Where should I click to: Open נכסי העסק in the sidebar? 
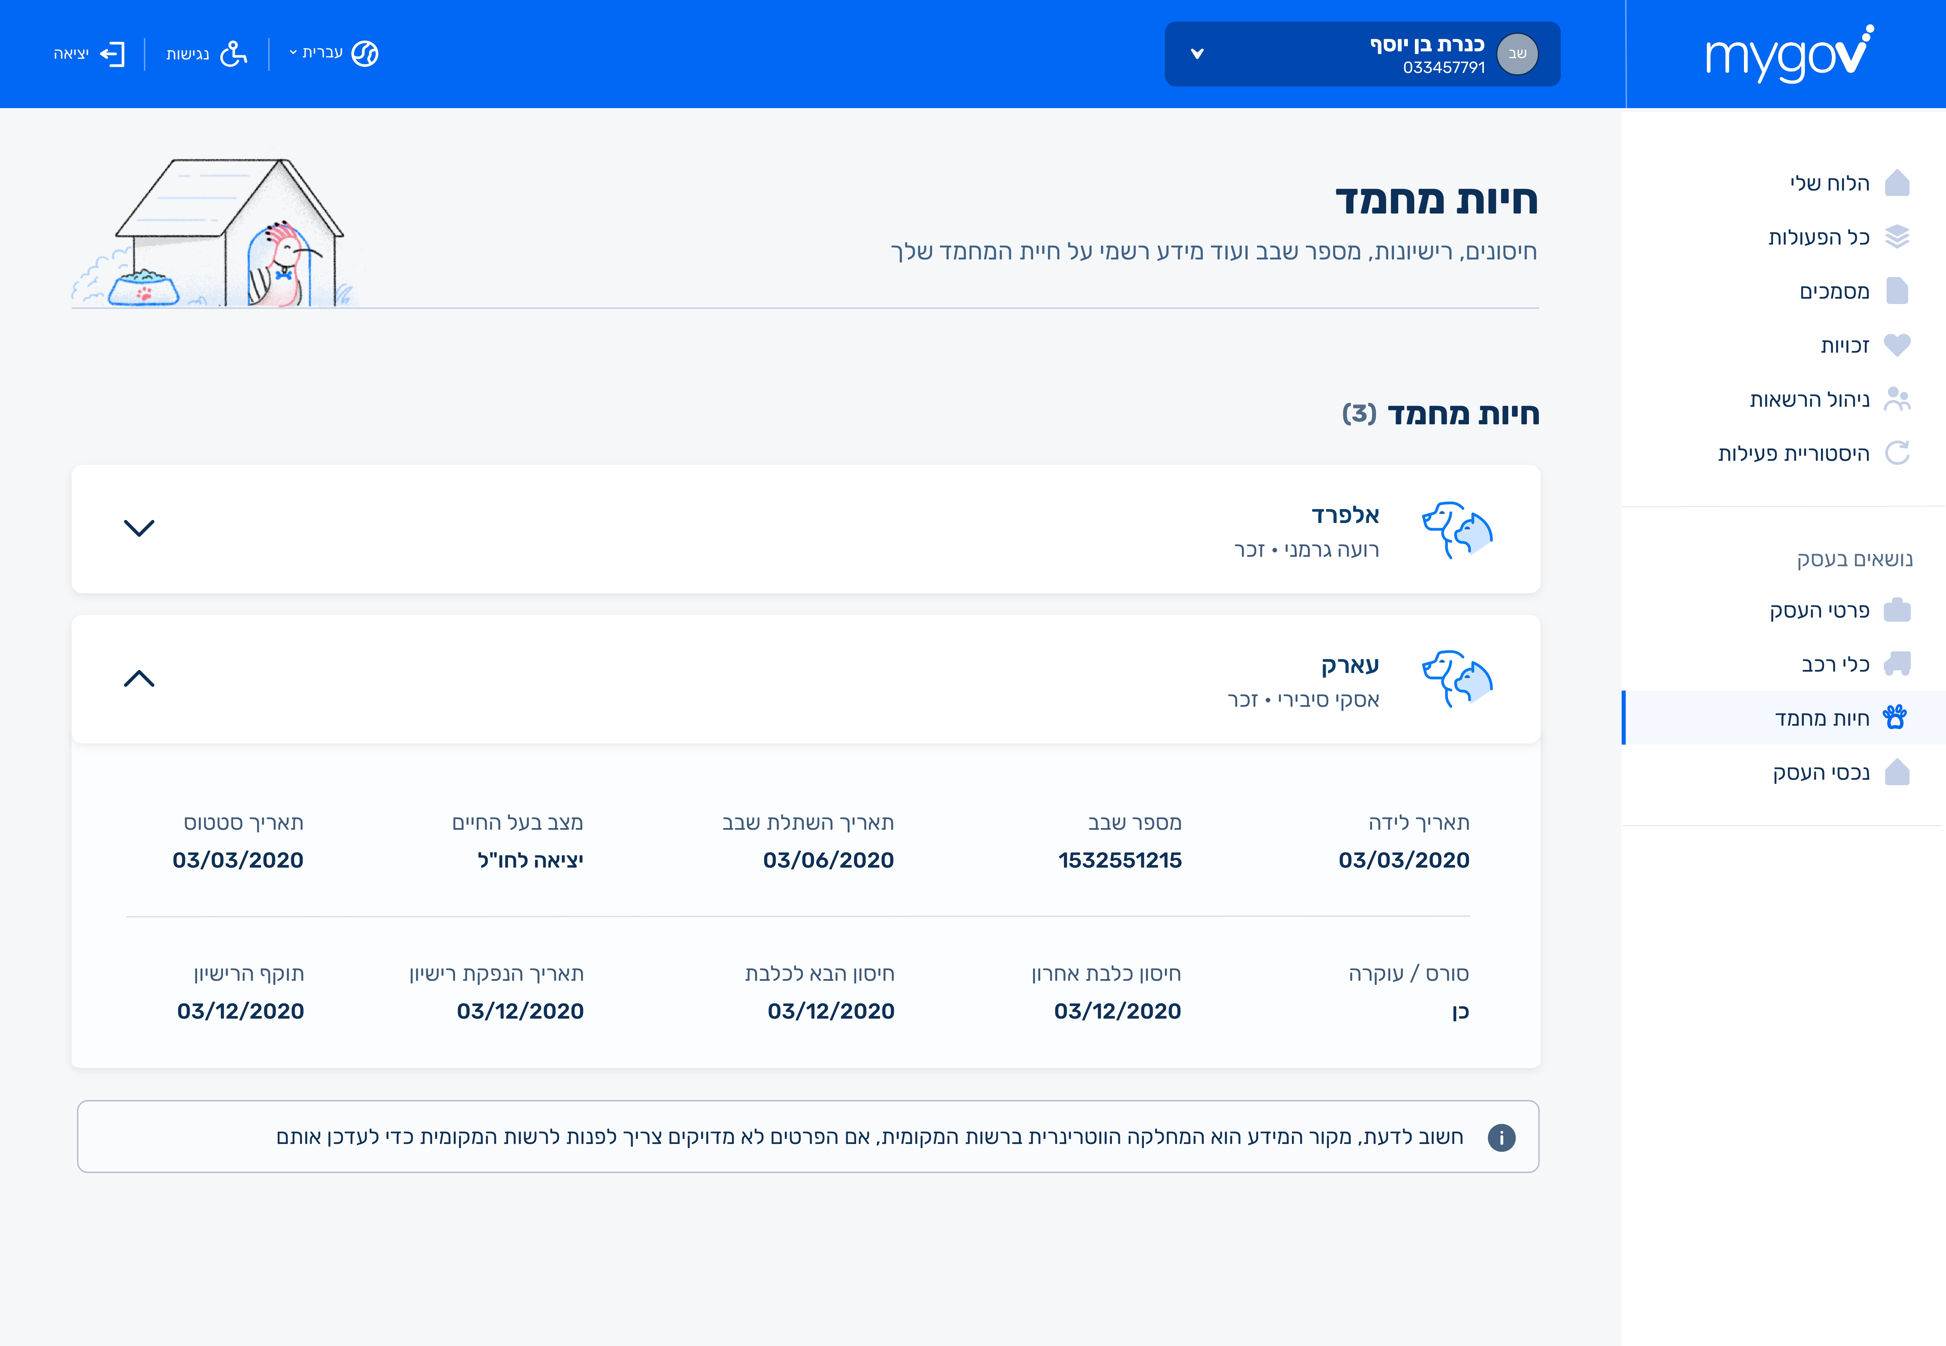coord(1820,772)
